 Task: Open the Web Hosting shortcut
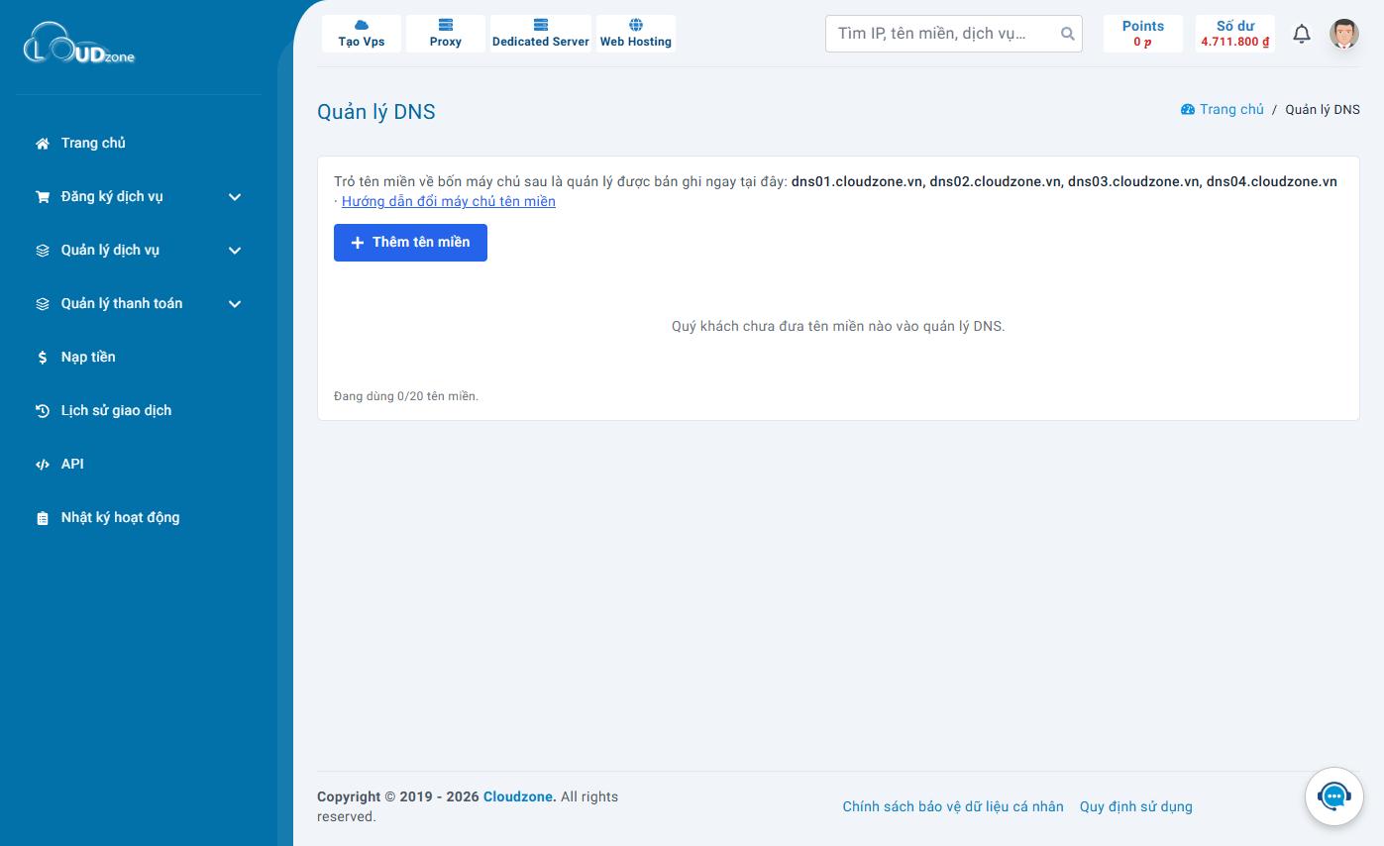(x=636, y=34)
